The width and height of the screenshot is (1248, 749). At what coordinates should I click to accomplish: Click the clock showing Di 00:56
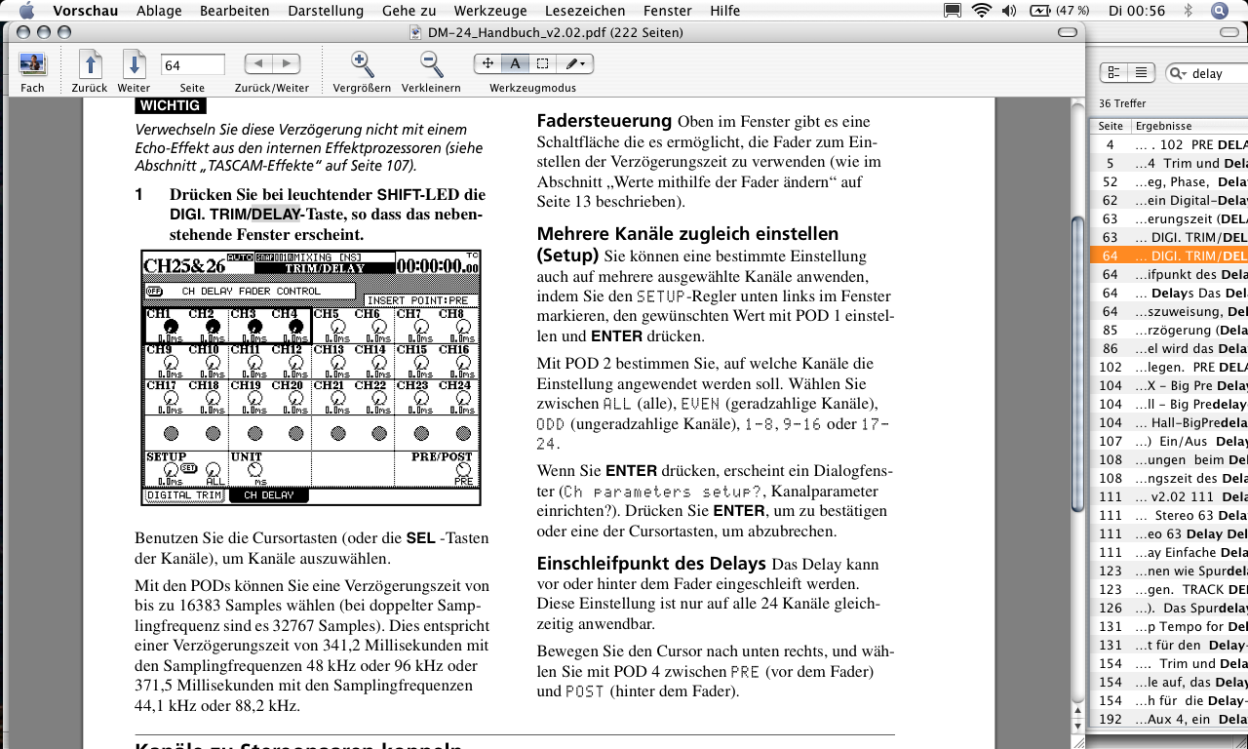1137,11
